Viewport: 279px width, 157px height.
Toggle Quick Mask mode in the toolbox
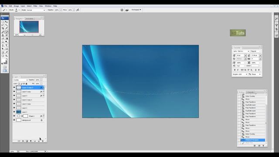click(x=5, y=67)
